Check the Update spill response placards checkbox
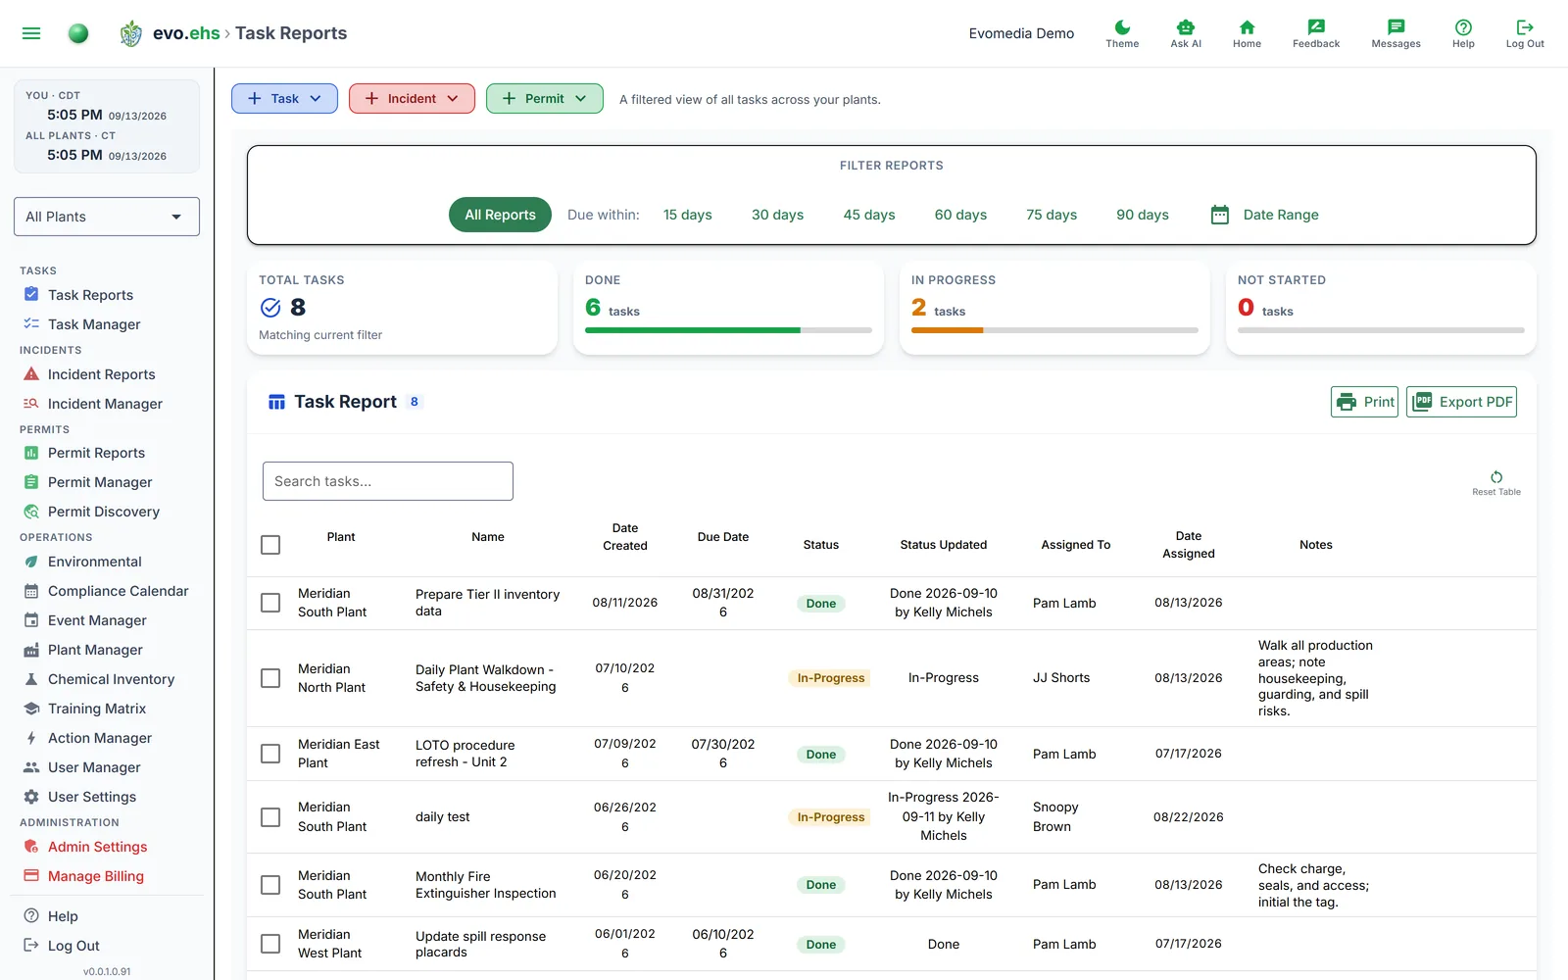This screenshot has height=980, width=1568. pos(270,944)
